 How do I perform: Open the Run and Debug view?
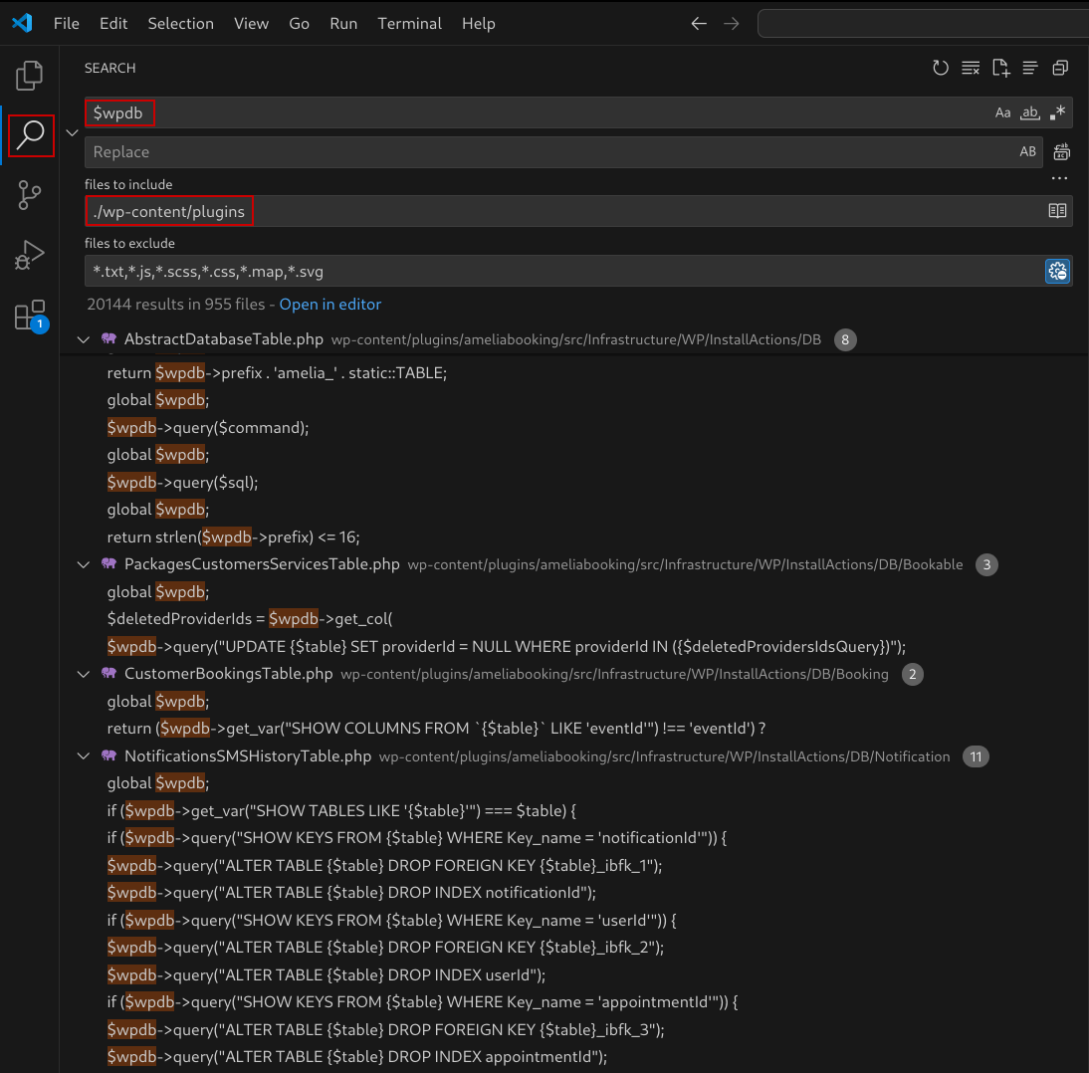click(30, 256)
